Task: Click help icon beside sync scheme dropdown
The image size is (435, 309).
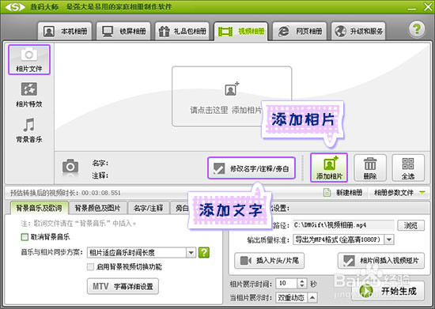Action: (x=204, y=252)
